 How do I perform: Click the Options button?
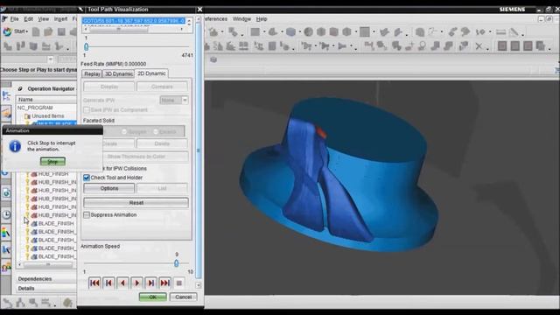pos(108,188)
